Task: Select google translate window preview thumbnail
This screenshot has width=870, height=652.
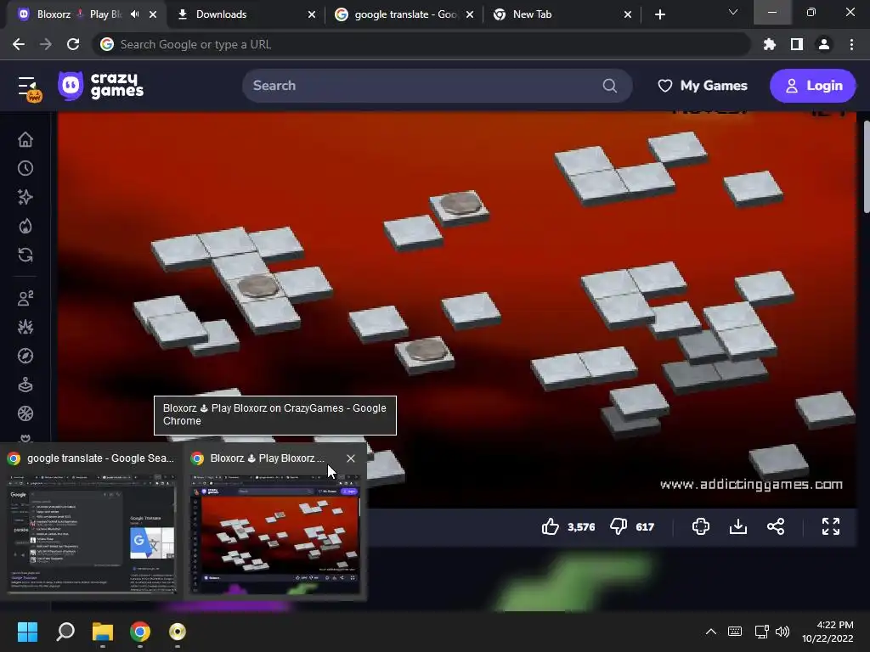Action: pyautogui.click(x=92, y=533)
